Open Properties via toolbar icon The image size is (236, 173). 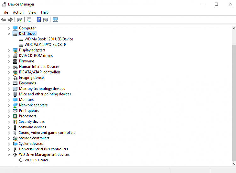click(29, 20)
